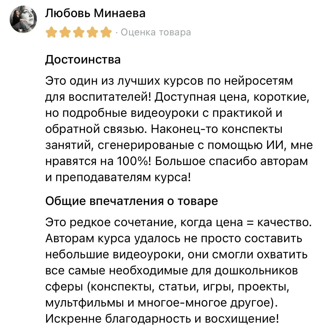Image resolution: width=323 pixels, height=332 pixels.
Task: Click the Общие впечатления о товаре heading
Action: 132,201
